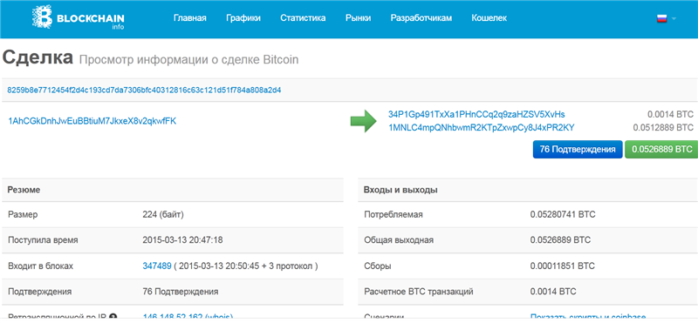Click the Расчетное BTC транзакций value 0.0014 BTC
The height and width of the screenshot is (323, 698).
pyautogui.click(x=553, y=292)
